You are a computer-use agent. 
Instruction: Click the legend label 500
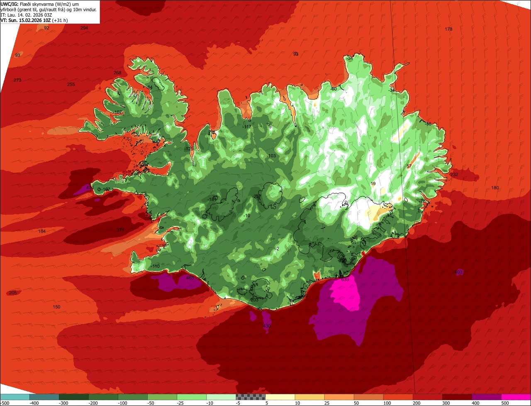505,403
